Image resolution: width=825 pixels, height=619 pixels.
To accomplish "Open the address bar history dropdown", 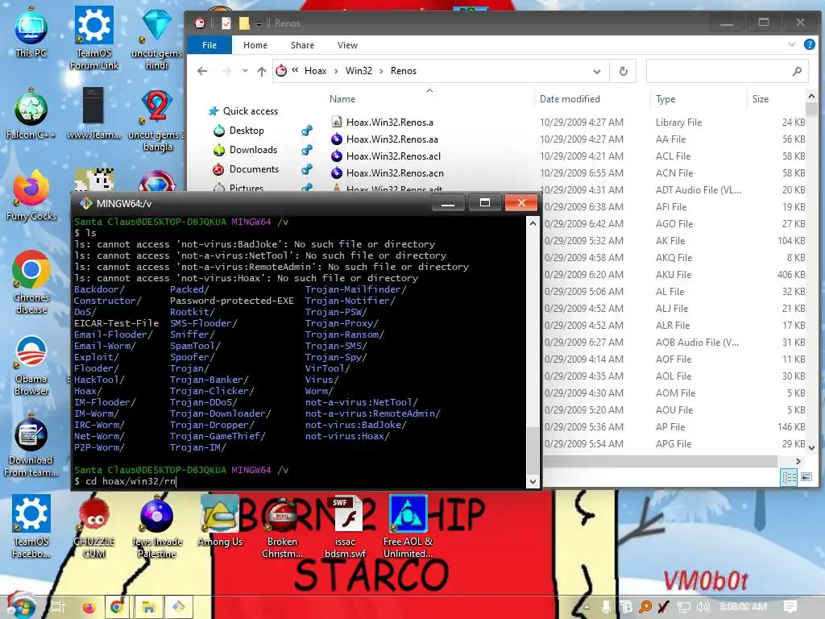I will tap(597, 71).
